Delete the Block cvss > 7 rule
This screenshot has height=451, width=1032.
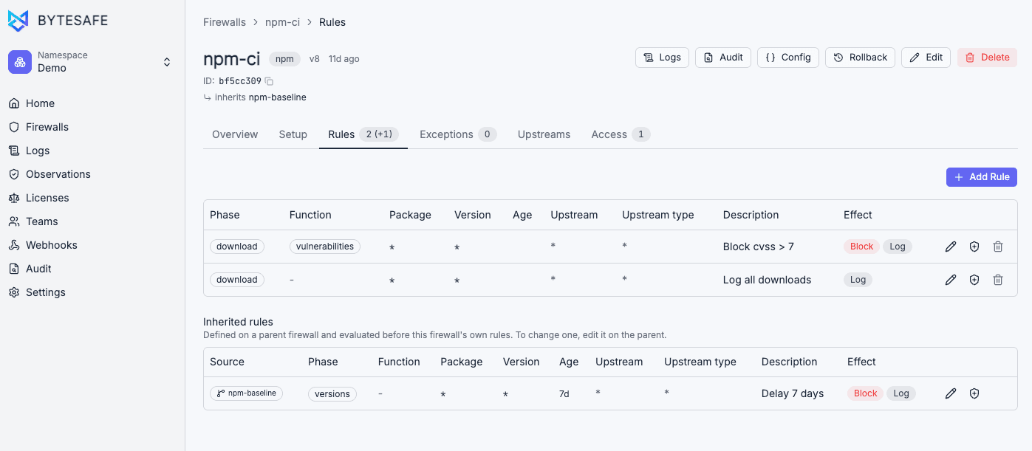(x=998, y=247)
